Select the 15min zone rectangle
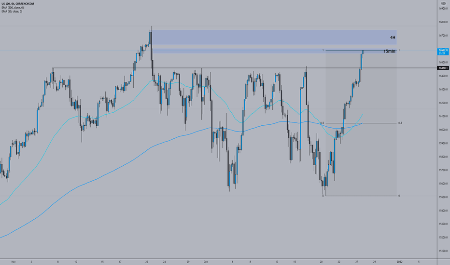 [274, 51]
